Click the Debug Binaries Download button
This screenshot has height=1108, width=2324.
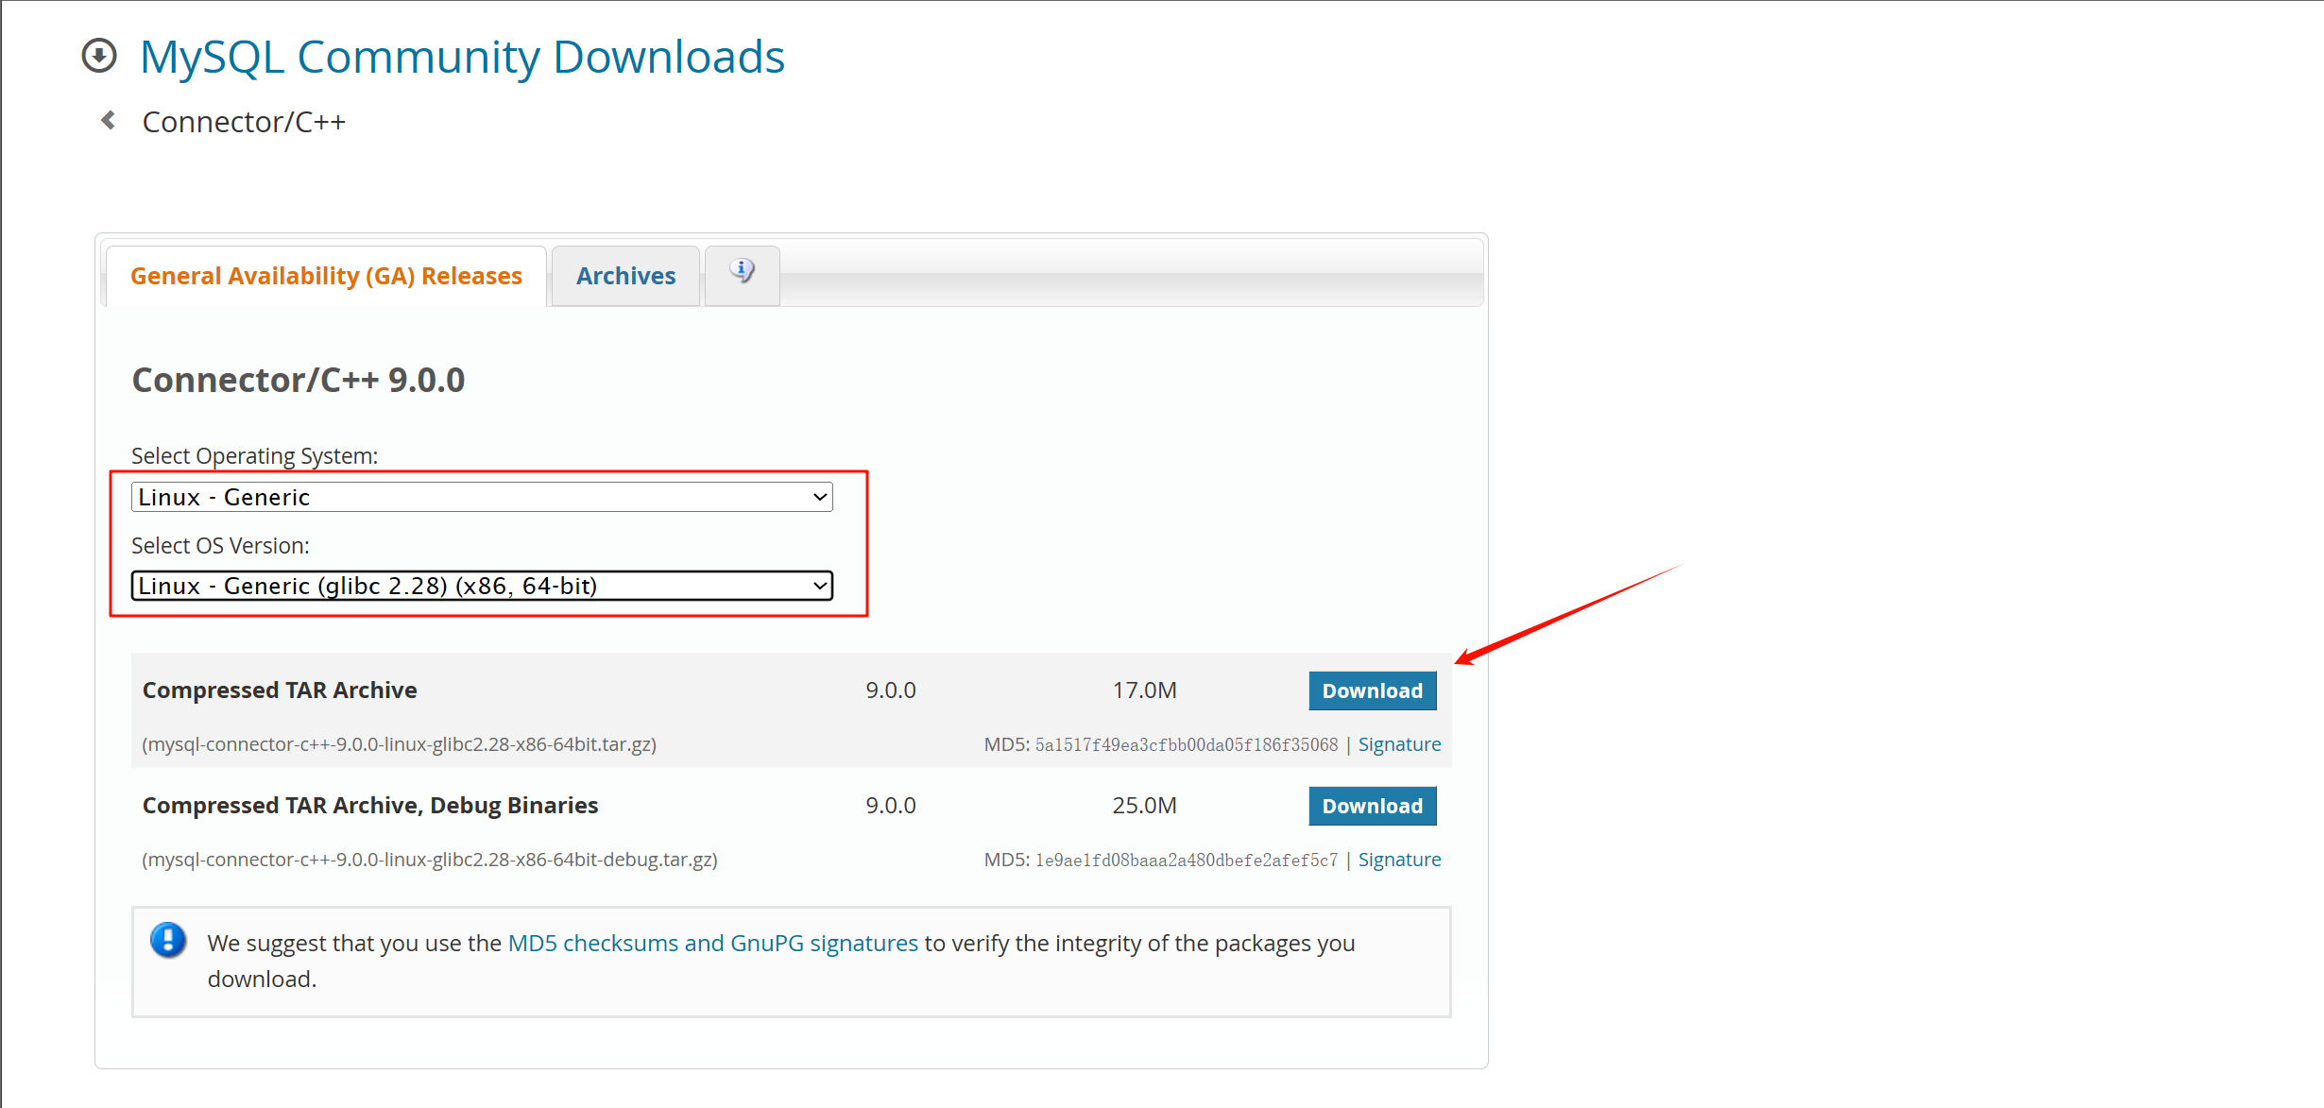(1370, 806)
